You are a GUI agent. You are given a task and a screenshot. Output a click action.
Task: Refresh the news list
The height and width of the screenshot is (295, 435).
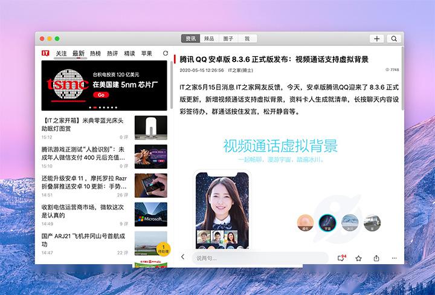[x=166, y=53]
